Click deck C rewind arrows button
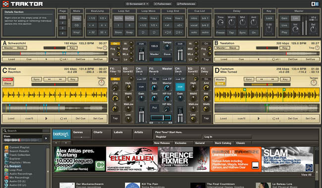Image resolution: width=322 pixels, height=188 pixels. point(50,79)
